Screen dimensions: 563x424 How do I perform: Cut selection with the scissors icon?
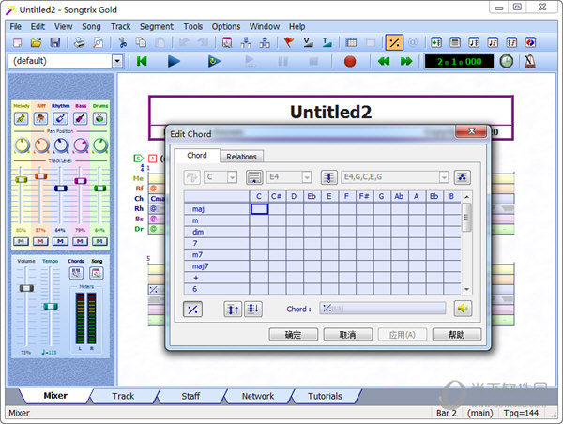coord(122,43)
